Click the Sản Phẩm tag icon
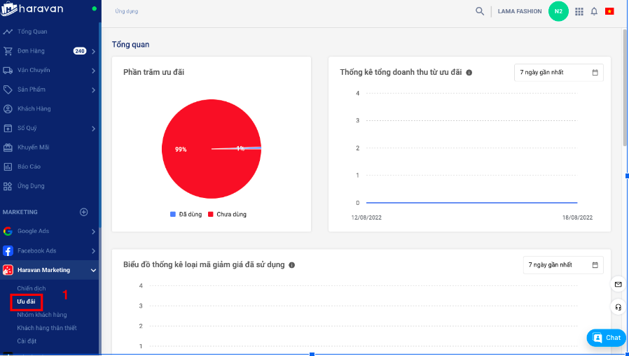This screenshot has height=356, width=629. pyautogui.click(x=8, y=90)
